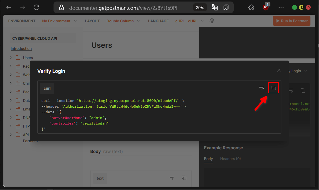Toggle word wrap in Verify Login dialog
This screenshot has width=319, height=190.
262,88
